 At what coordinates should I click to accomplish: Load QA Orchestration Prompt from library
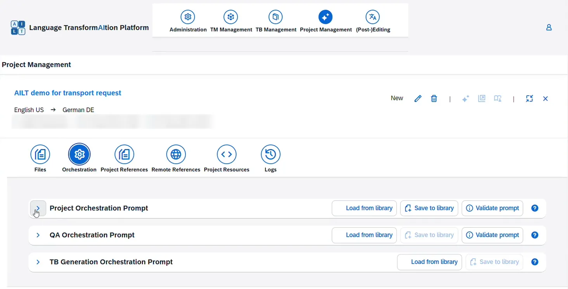364,235
